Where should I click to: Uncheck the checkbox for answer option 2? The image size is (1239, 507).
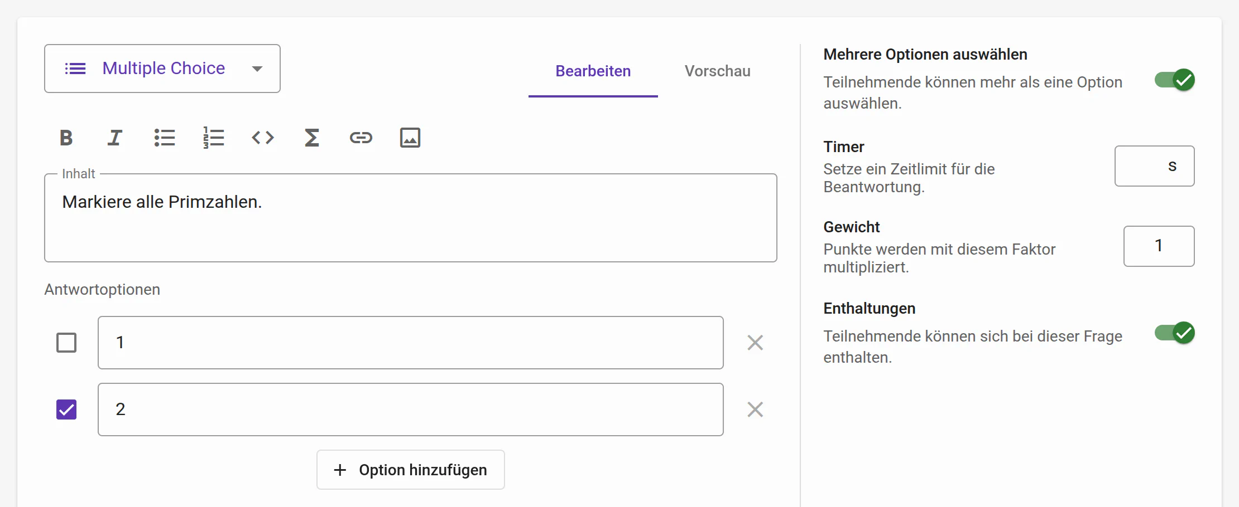pyautogui.click(x=66, y=409)
